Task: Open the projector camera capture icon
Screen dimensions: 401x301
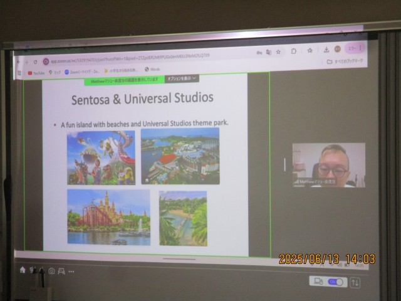Action: [51, 271]
